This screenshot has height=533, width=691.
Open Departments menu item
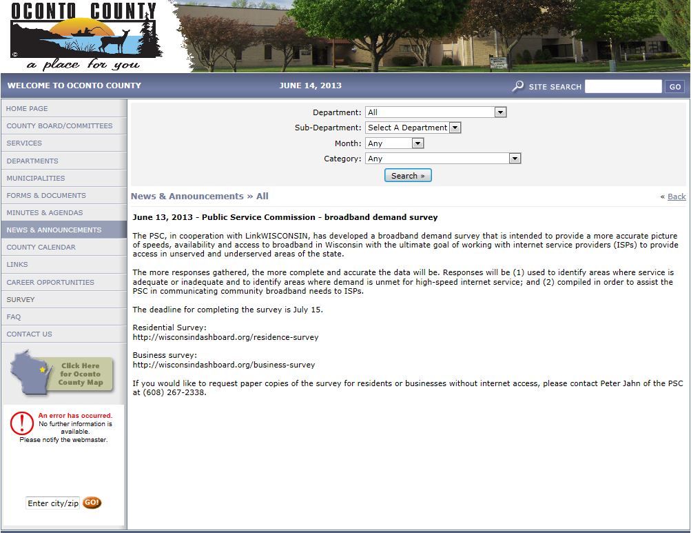click(x=64, y=161)
